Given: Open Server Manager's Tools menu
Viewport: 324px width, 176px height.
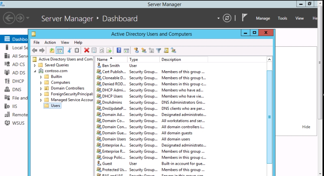Looking at the screenshot, I should pyautogui.click(x=282, y=18).
